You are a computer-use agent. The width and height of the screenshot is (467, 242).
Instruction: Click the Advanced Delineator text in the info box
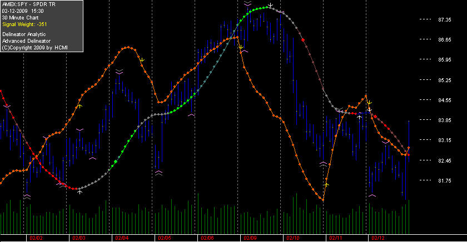click(26, 41)
